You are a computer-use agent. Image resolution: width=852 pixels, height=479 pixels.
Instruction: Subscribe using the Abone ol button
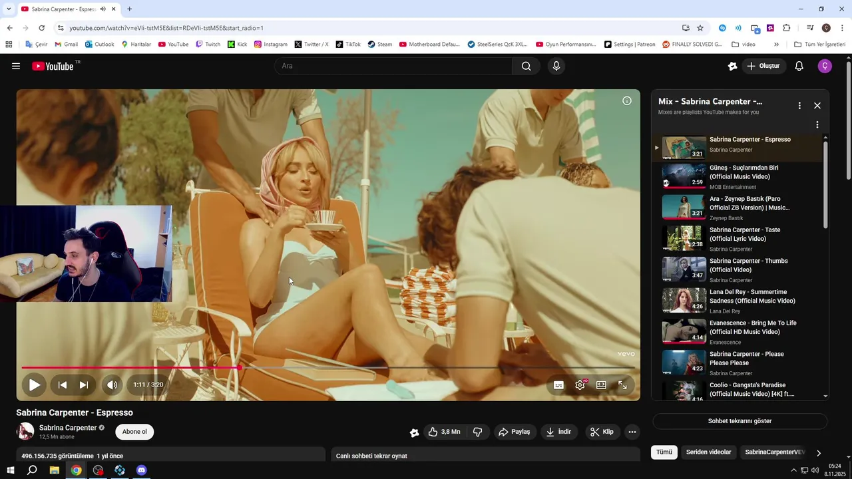(x=134, y=432)
